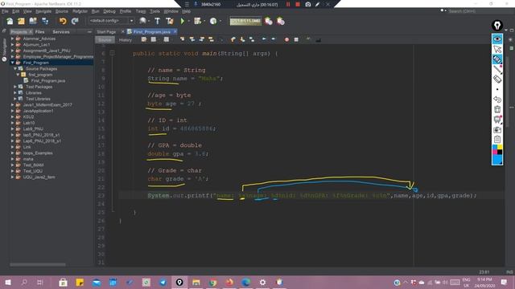This screenshot has width=515, height=289.
Task: Open the Tools menu
Action: [x=154, y=11]
